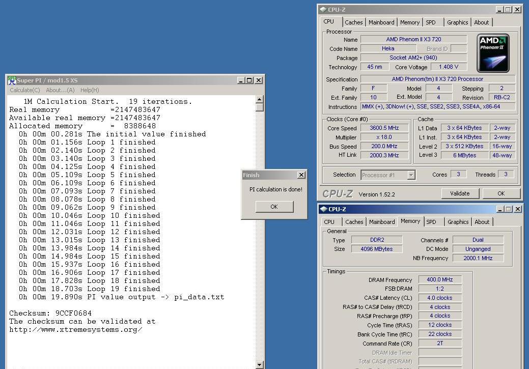
Task: Switch to Graphics tab in bottom CPU-Z
Action: pyautogui.click(x=458, y=222)
